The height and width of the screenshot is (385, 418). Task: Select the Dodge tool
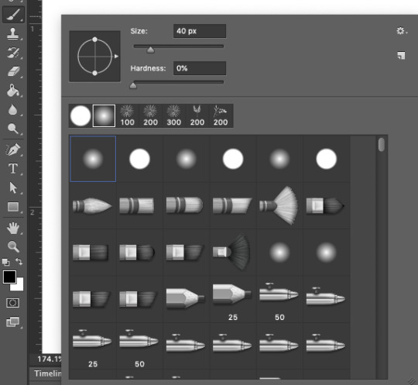tap(13, 129)
